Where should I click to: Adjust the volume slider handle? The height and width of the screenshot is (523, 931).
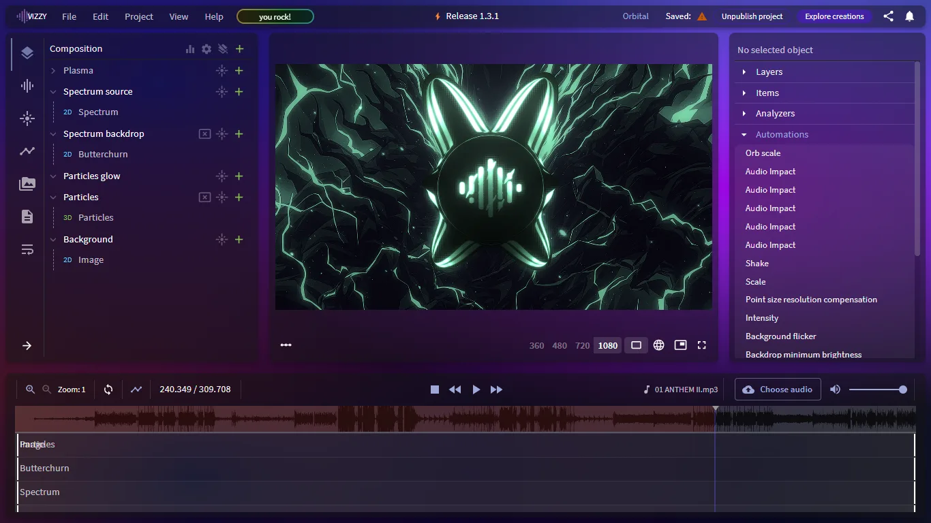[x=903, y=390]
